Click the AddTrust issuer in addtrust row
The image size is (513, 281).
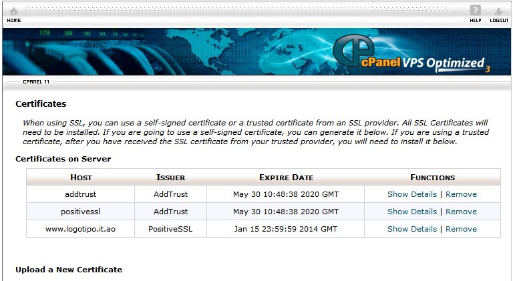point(170,194)
